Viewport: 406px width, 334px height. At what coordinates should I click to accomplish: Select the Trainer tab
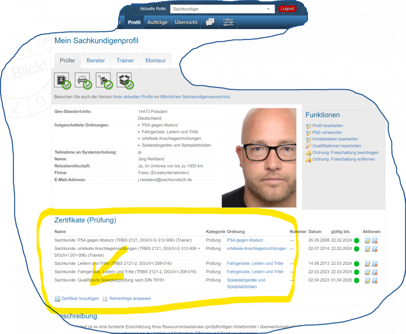[125, 60]
